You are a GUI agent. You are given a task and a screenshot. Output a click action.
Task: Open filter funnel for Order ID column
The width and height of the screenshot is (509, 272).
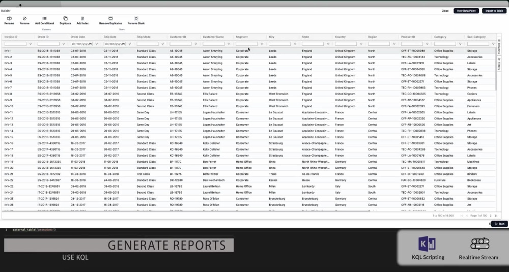pyautogui.click(x=64, y=44)
